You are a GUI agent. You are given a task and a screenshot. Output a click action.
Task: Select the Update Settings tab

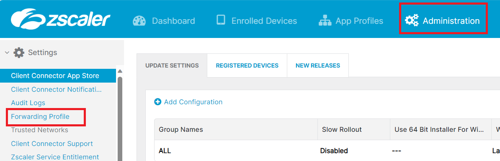(x=172, y=65)
